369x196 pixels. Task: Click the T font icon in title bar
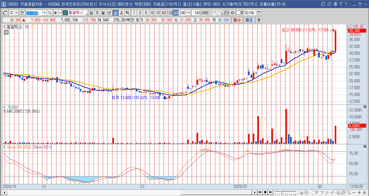coord(341,4)
